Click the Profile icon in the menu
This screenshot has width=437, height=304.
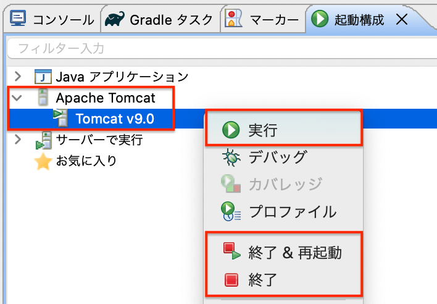(x=231, y=211)
